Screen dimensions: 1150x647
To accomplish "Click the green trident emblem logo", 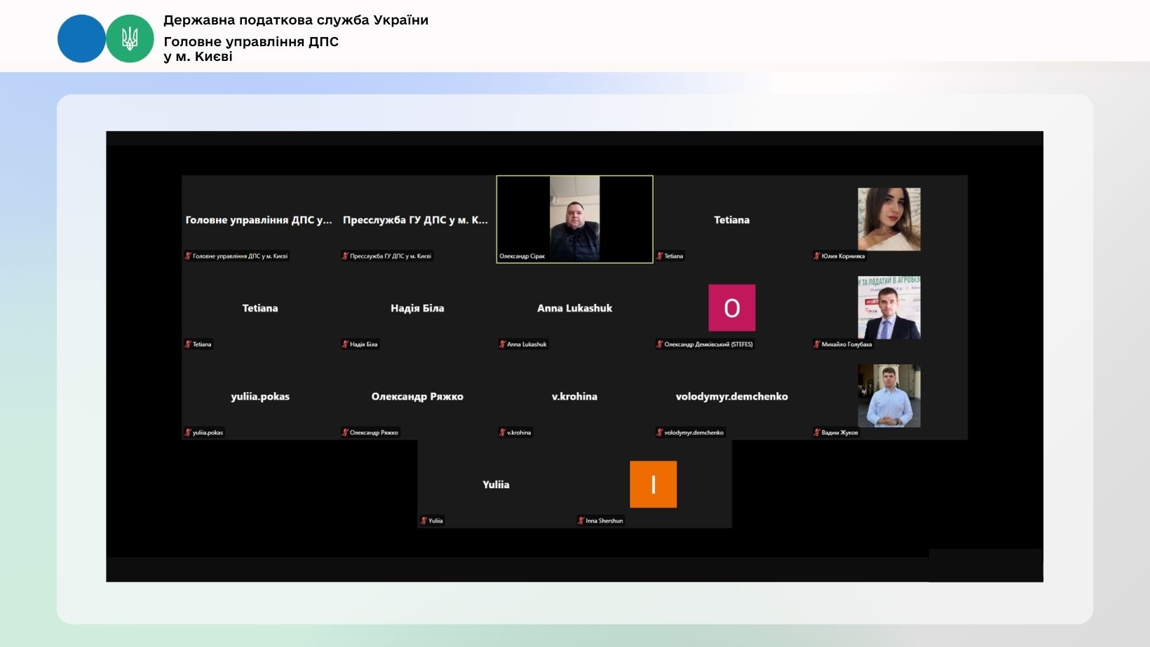I will pyautogui.click(x=130, y=39).
